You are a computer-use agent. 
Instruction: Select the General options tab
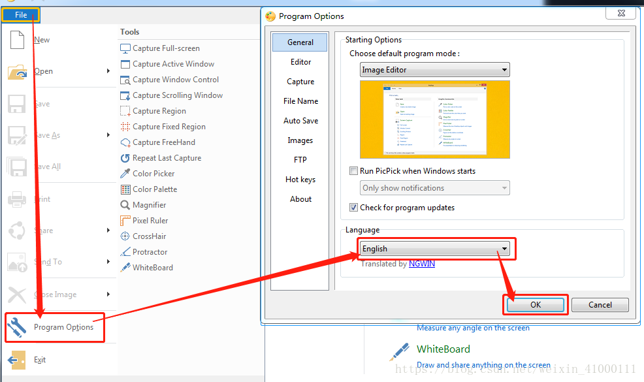pyautogui.click(x=300, y=42)
